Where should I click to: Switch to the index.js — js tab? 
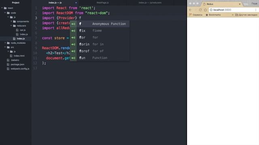point(55,3)
